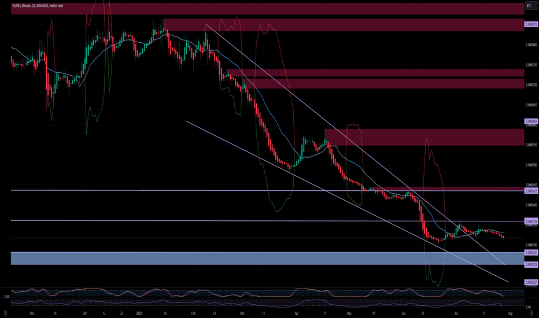Click the Mar date on time axis
This screenshot has height=318, width=539.
pos(242,313)
